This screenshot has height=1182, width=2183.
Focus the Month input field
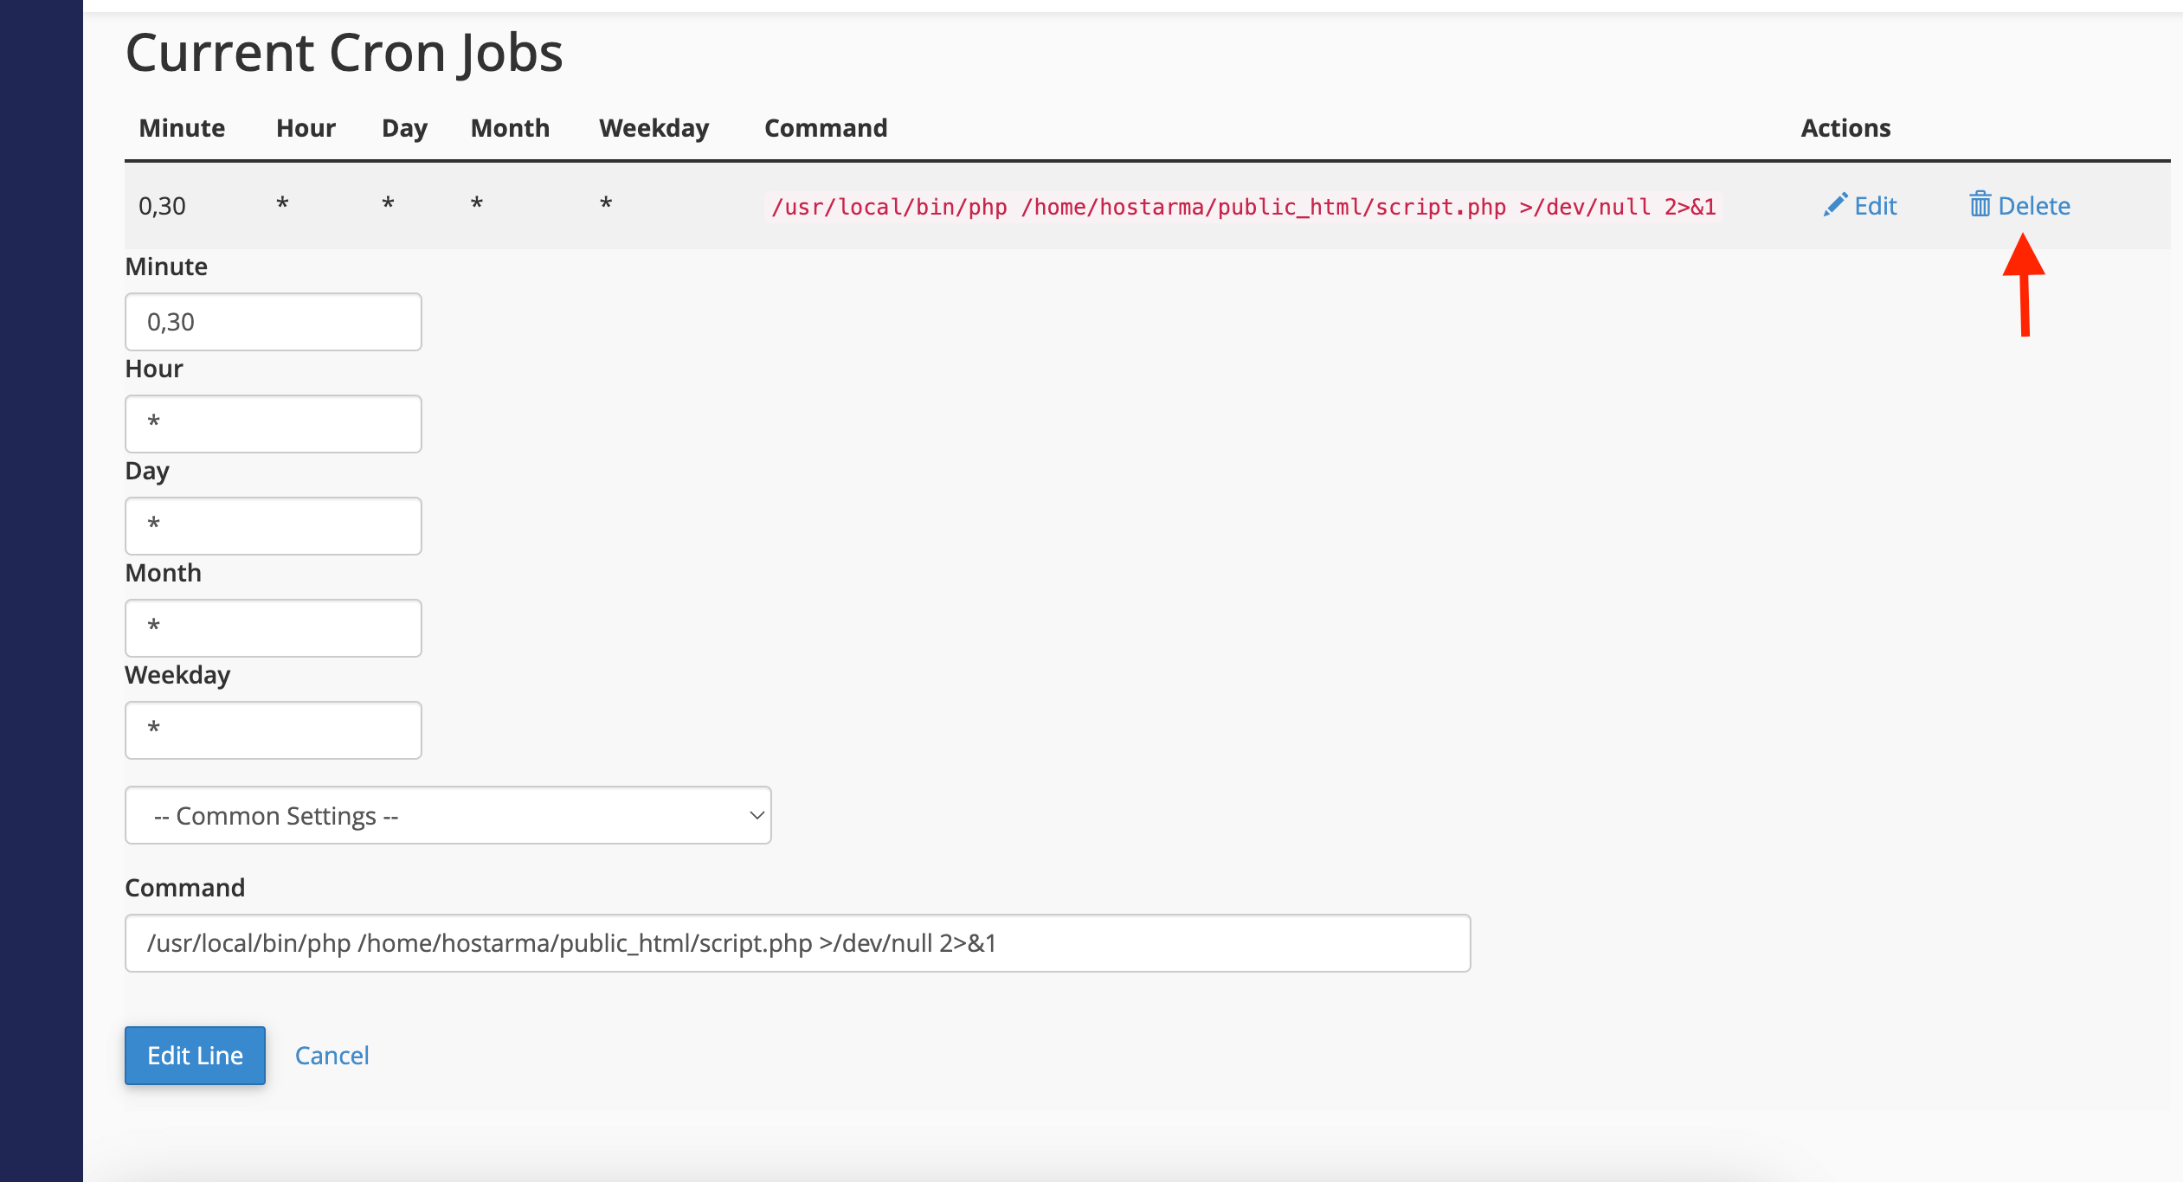pos(274,628)
